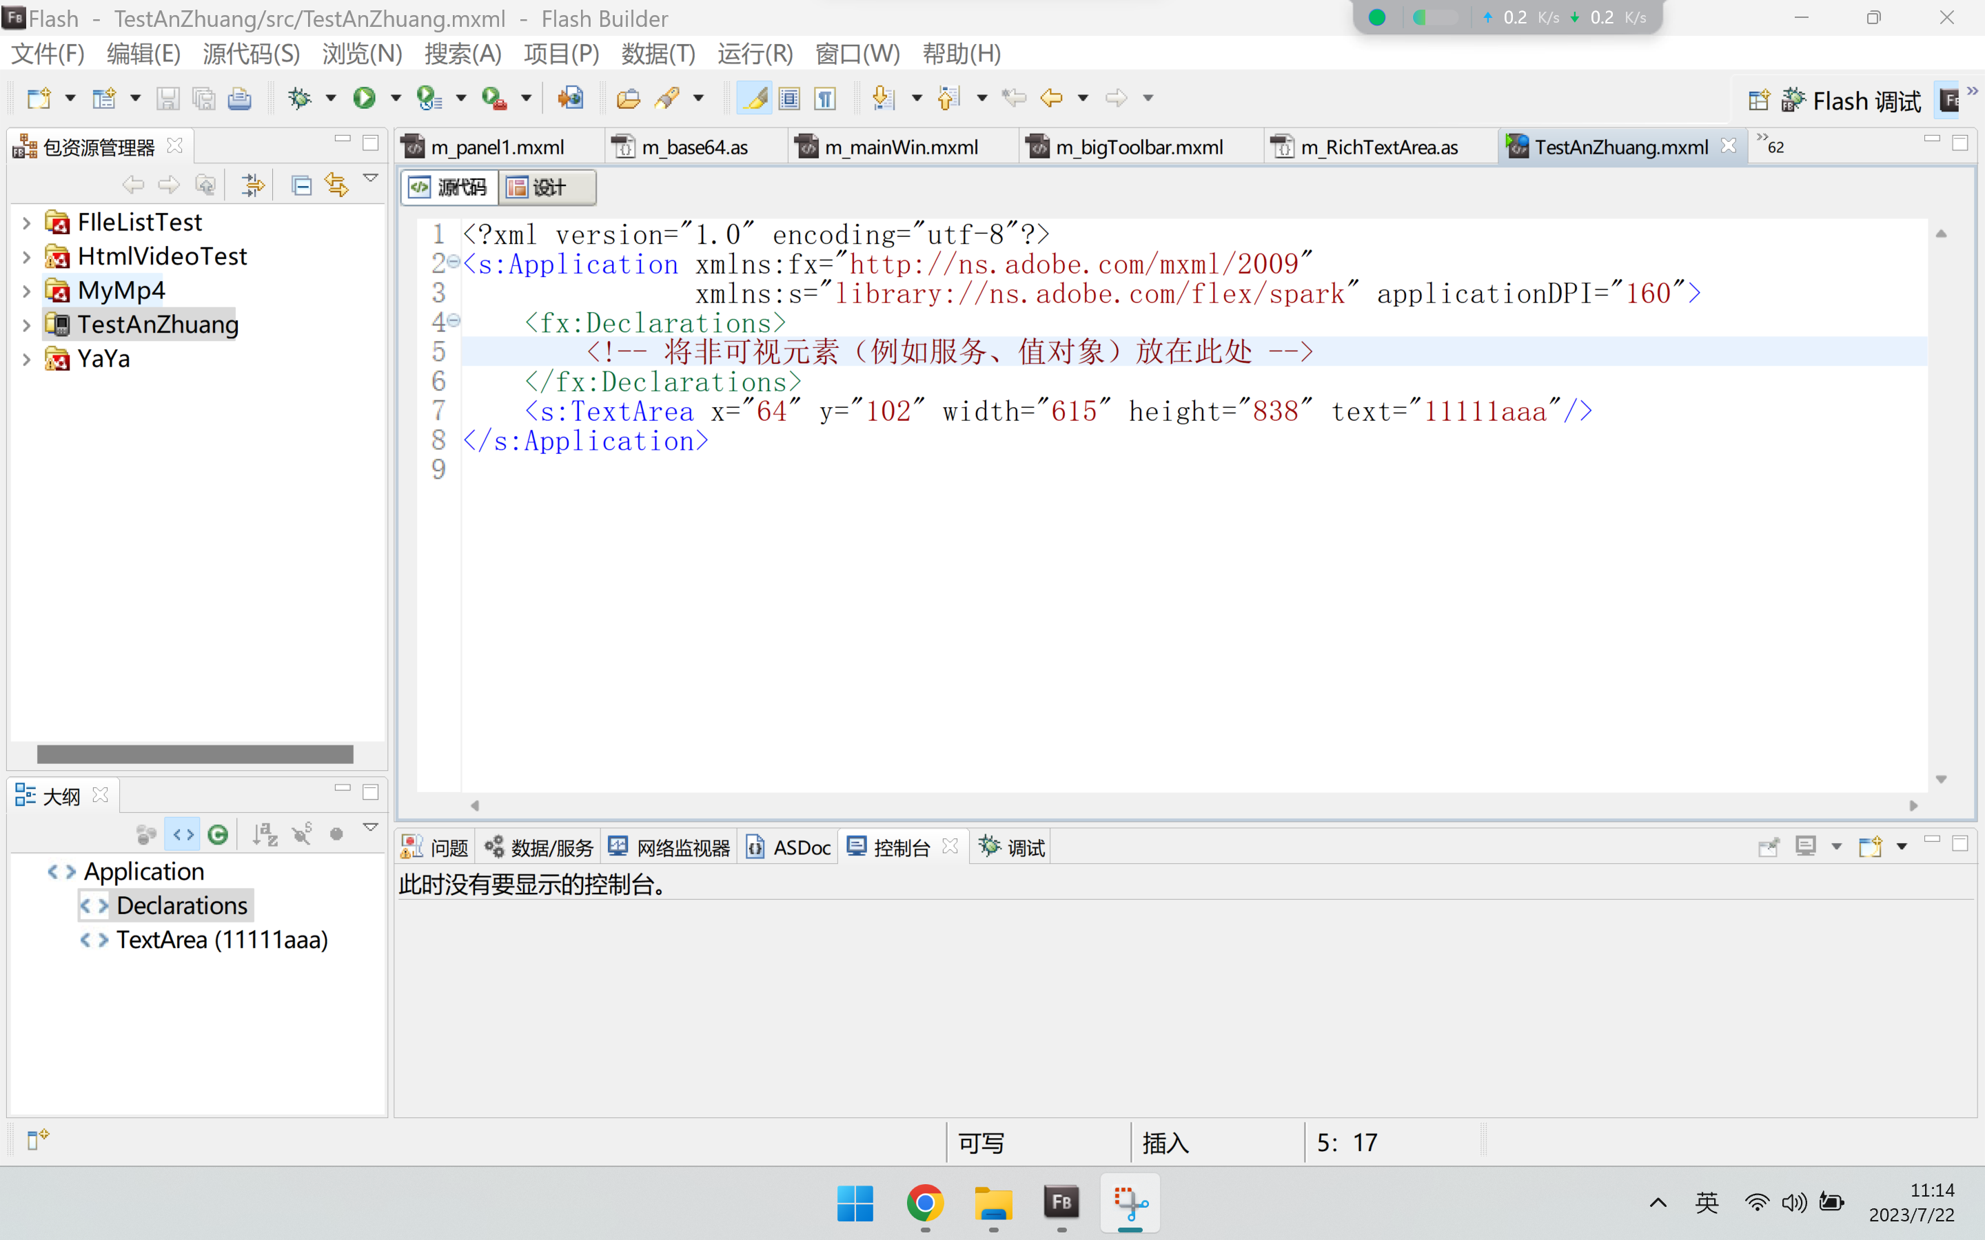Viewport: 1985px width, 1240px height.
Task: Expand the MyMp4 project tree node
Action: pos(26,290)
